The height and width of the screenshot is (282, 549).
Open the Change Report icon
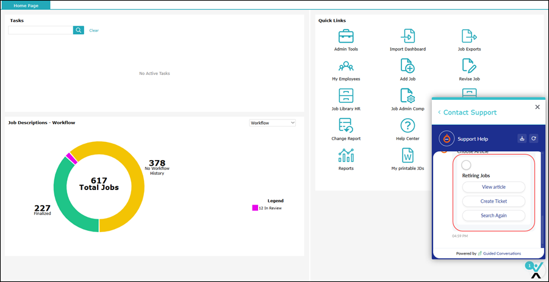(346, 125)
